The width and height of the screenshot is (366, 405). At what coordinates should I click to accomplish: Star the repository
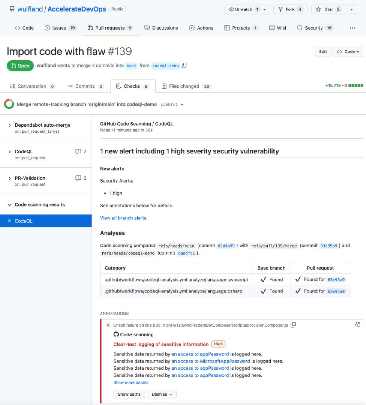(x=328, y=9)
